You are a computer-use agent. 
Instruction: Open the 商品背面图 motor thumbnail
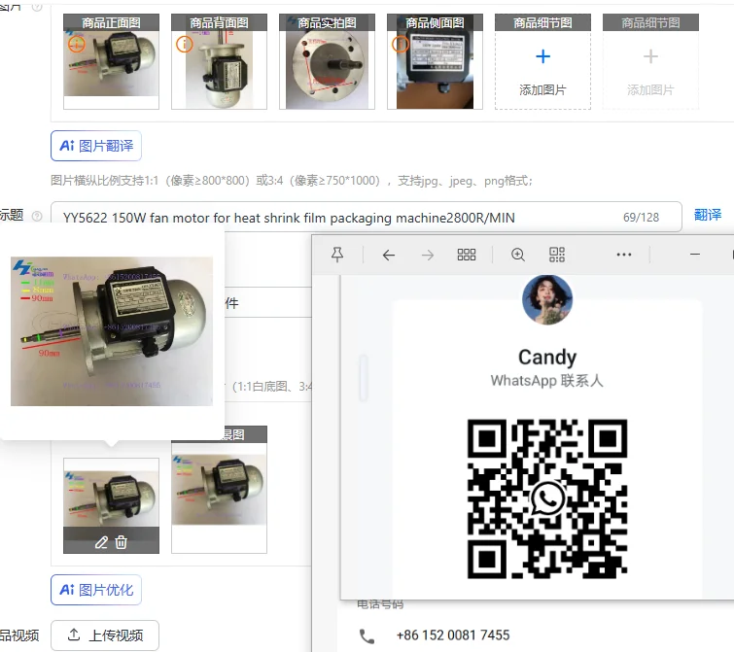pyautogui.click(x=219, y=62)
